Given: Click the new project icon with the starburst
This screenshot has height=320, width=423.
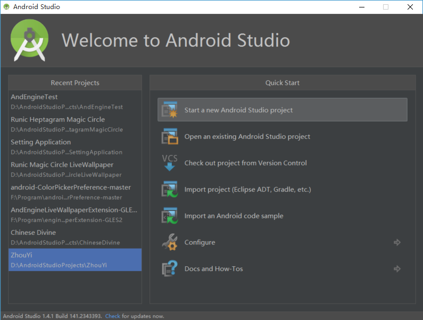Looking at the screenshot, I should point(170,110).
